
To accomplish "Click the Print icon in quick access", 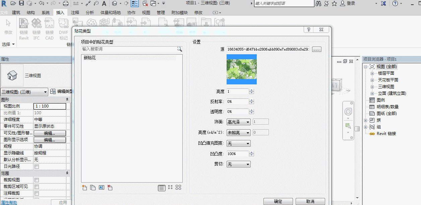I will (66, 3).
